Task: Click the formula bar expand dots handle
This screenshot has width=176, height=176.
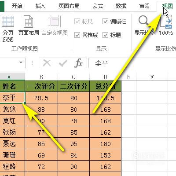Action: [x=32, y=63]
